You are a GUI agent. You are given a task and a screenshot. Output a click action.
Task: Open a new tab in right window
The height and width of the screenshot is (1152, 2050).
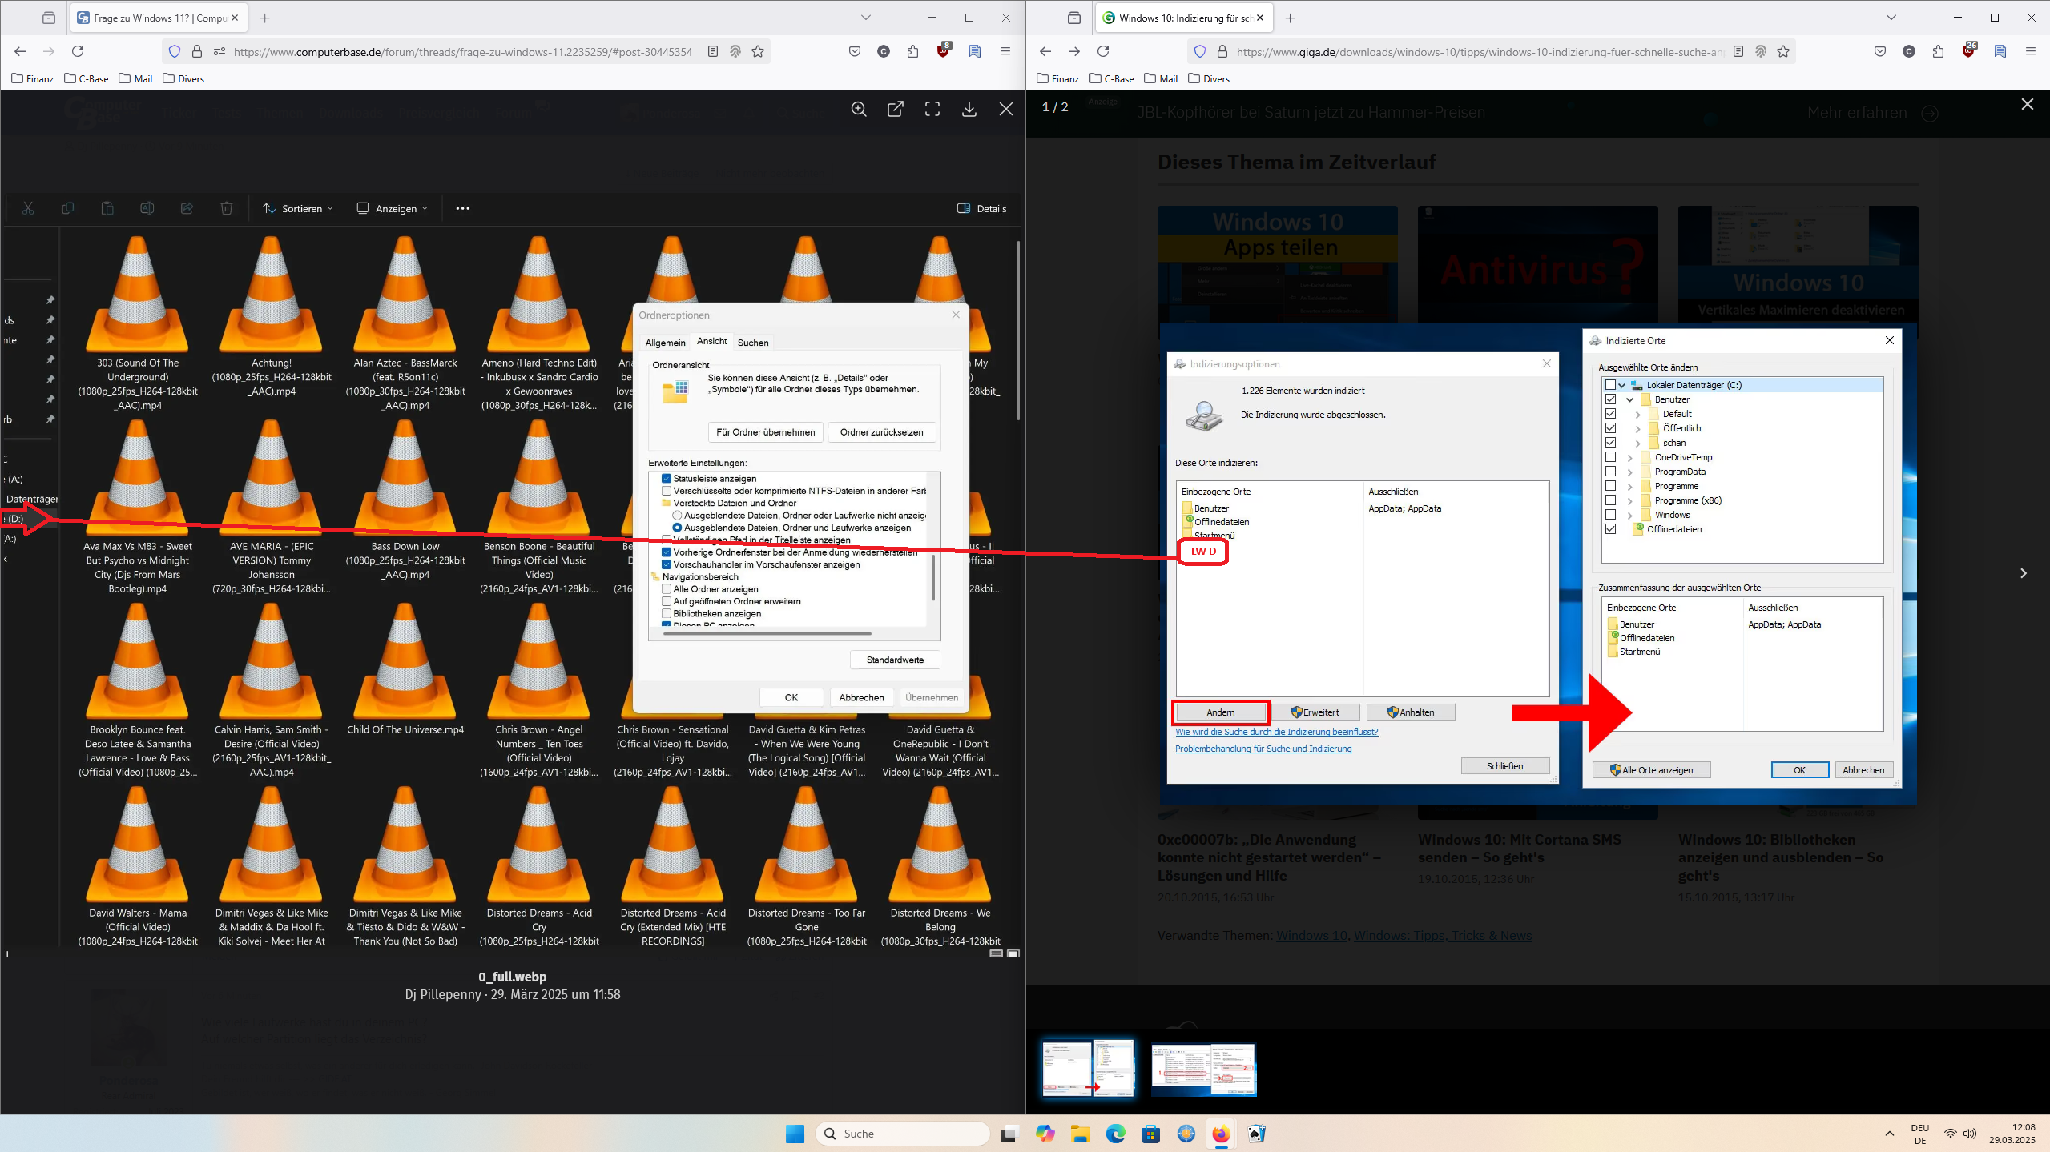tap(1290, 18)
